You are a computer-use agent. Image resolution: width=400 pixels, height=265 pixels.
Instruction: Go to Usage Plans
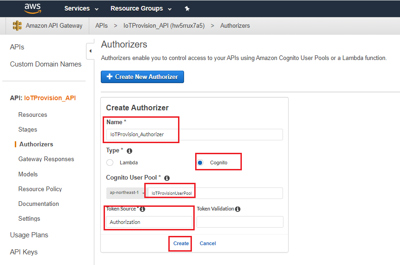(x=29, y=235)
